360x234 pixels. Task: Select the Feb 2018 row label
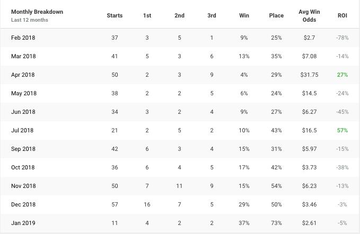(x=23, y=38)
